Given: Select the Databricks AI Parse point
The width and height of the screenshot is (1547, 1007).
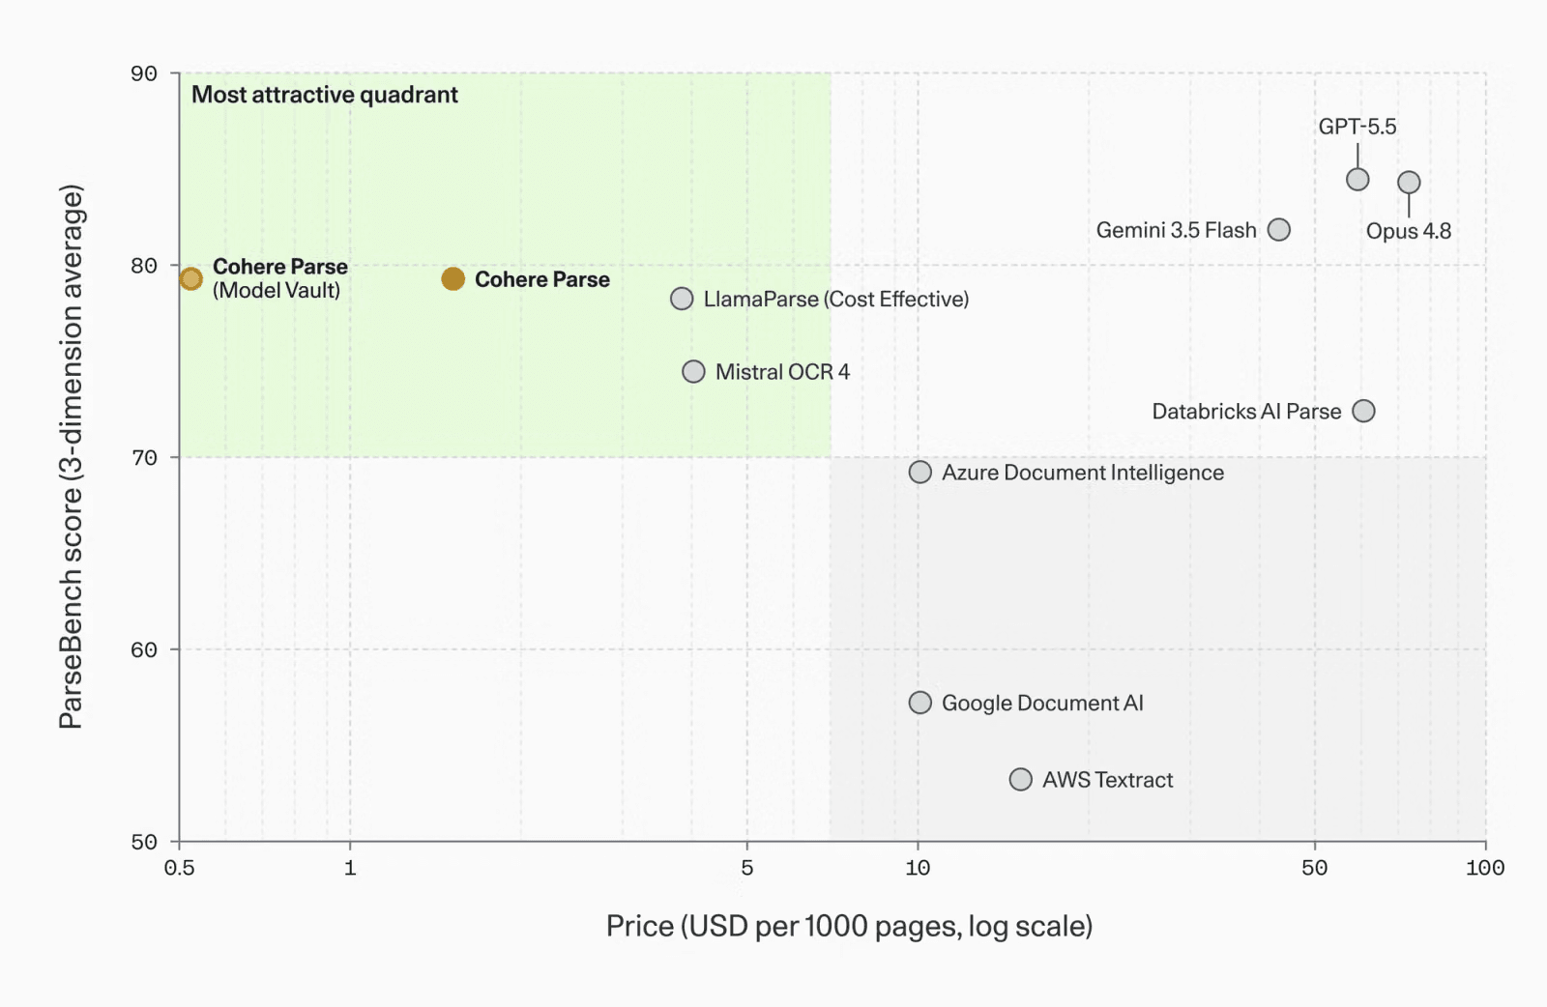Looking at the screenshot, I should click(x=1363, y=411).
